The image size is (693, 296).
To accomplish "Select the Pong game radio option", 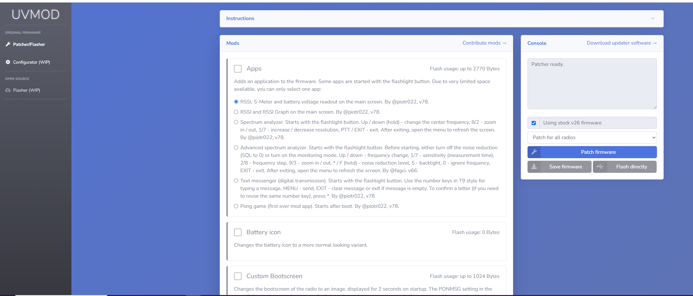I will [x=236, y=206].
